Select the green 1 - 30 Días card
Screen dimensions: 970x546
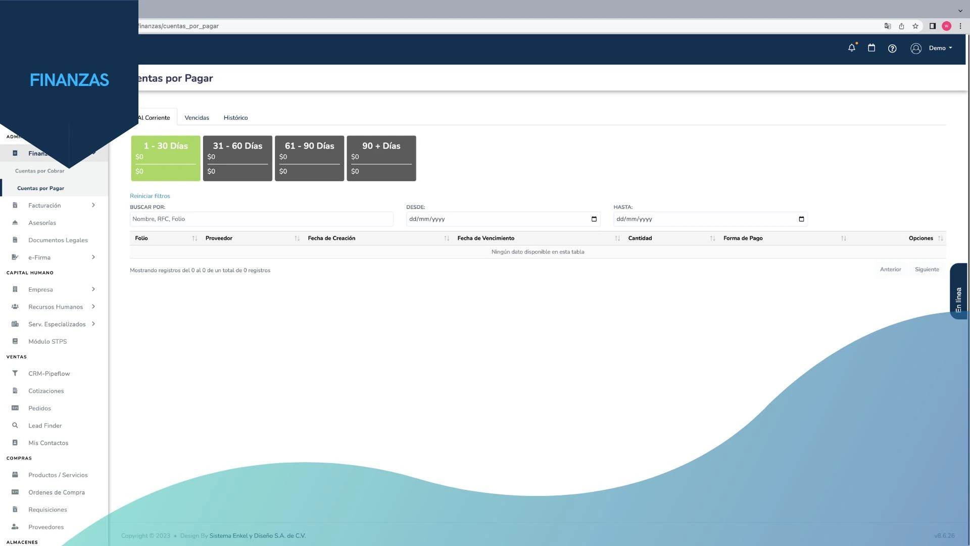[166, 158]
